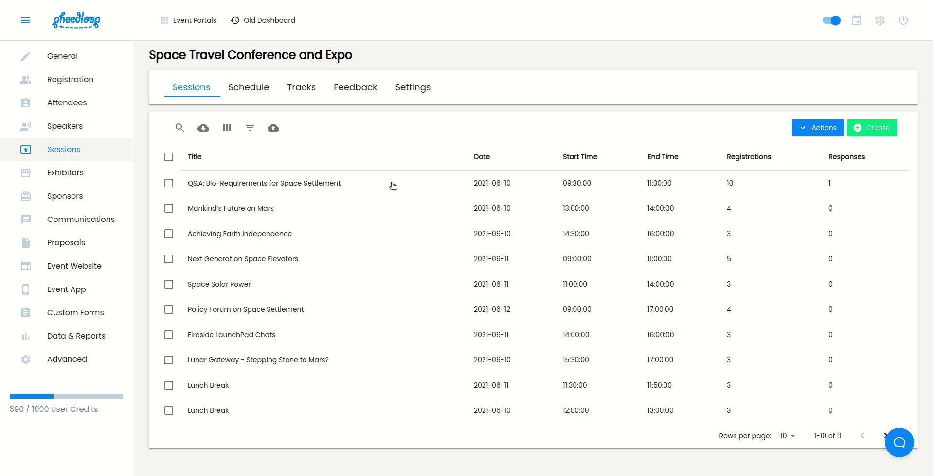Toggle the blue switch in top bar
933x476 pixels.
tap(831, 20)
